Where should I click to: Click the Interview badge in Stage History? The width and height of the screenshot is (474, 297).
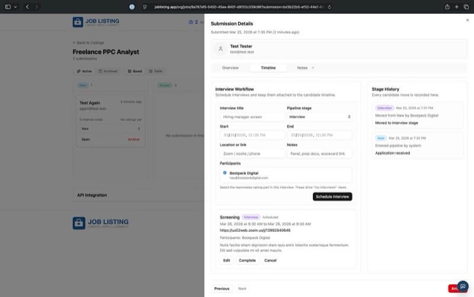click(x=385, y=108)
